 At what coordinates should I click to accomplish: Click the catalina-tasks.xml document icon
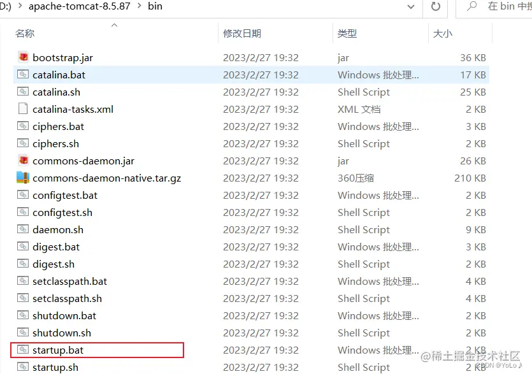tap(23, 109)
